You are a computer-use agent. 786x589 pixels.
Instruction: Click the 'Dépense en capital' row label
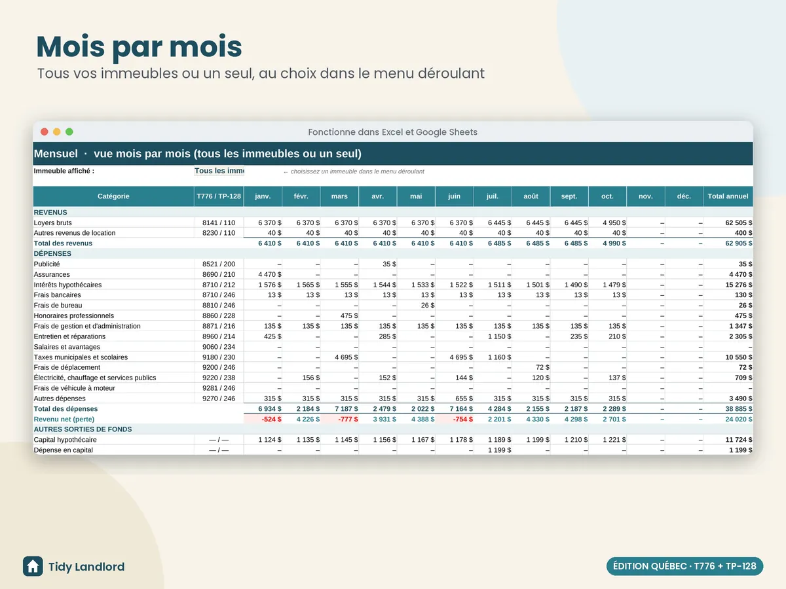[64, 450]
